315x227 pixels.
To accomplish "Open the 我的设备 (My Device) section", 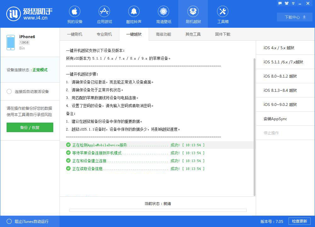I will pos(74,14).
